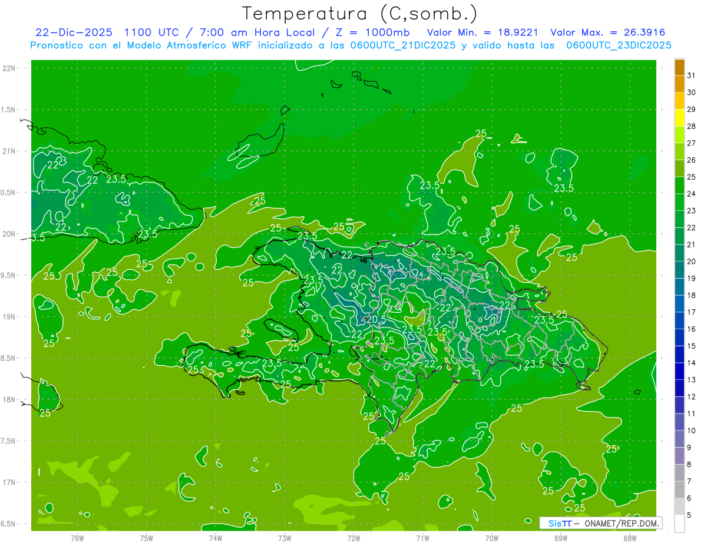Click the legend value 14
Screen dimensions: 707x546
point(692,363)
